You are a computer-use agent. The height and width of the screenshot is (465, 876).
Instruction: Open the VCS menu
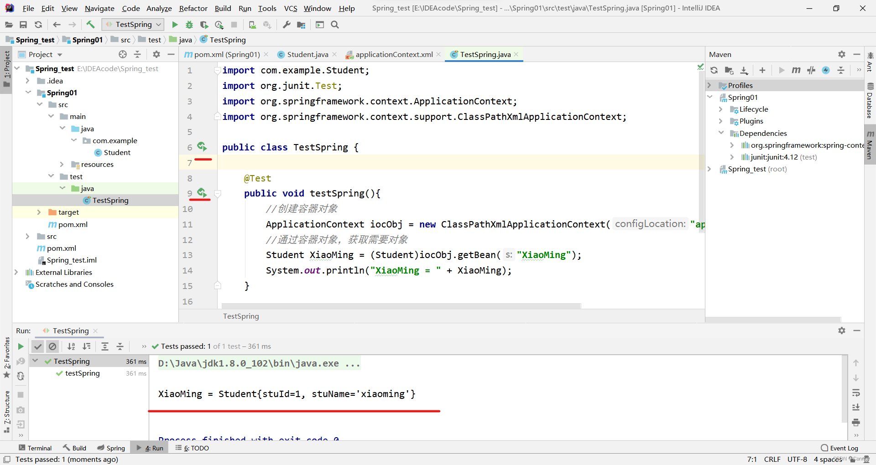[x=291, y=8]
